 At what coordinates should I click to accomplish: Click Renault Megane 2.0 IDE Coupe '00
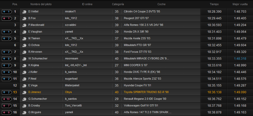click(145, 99)
